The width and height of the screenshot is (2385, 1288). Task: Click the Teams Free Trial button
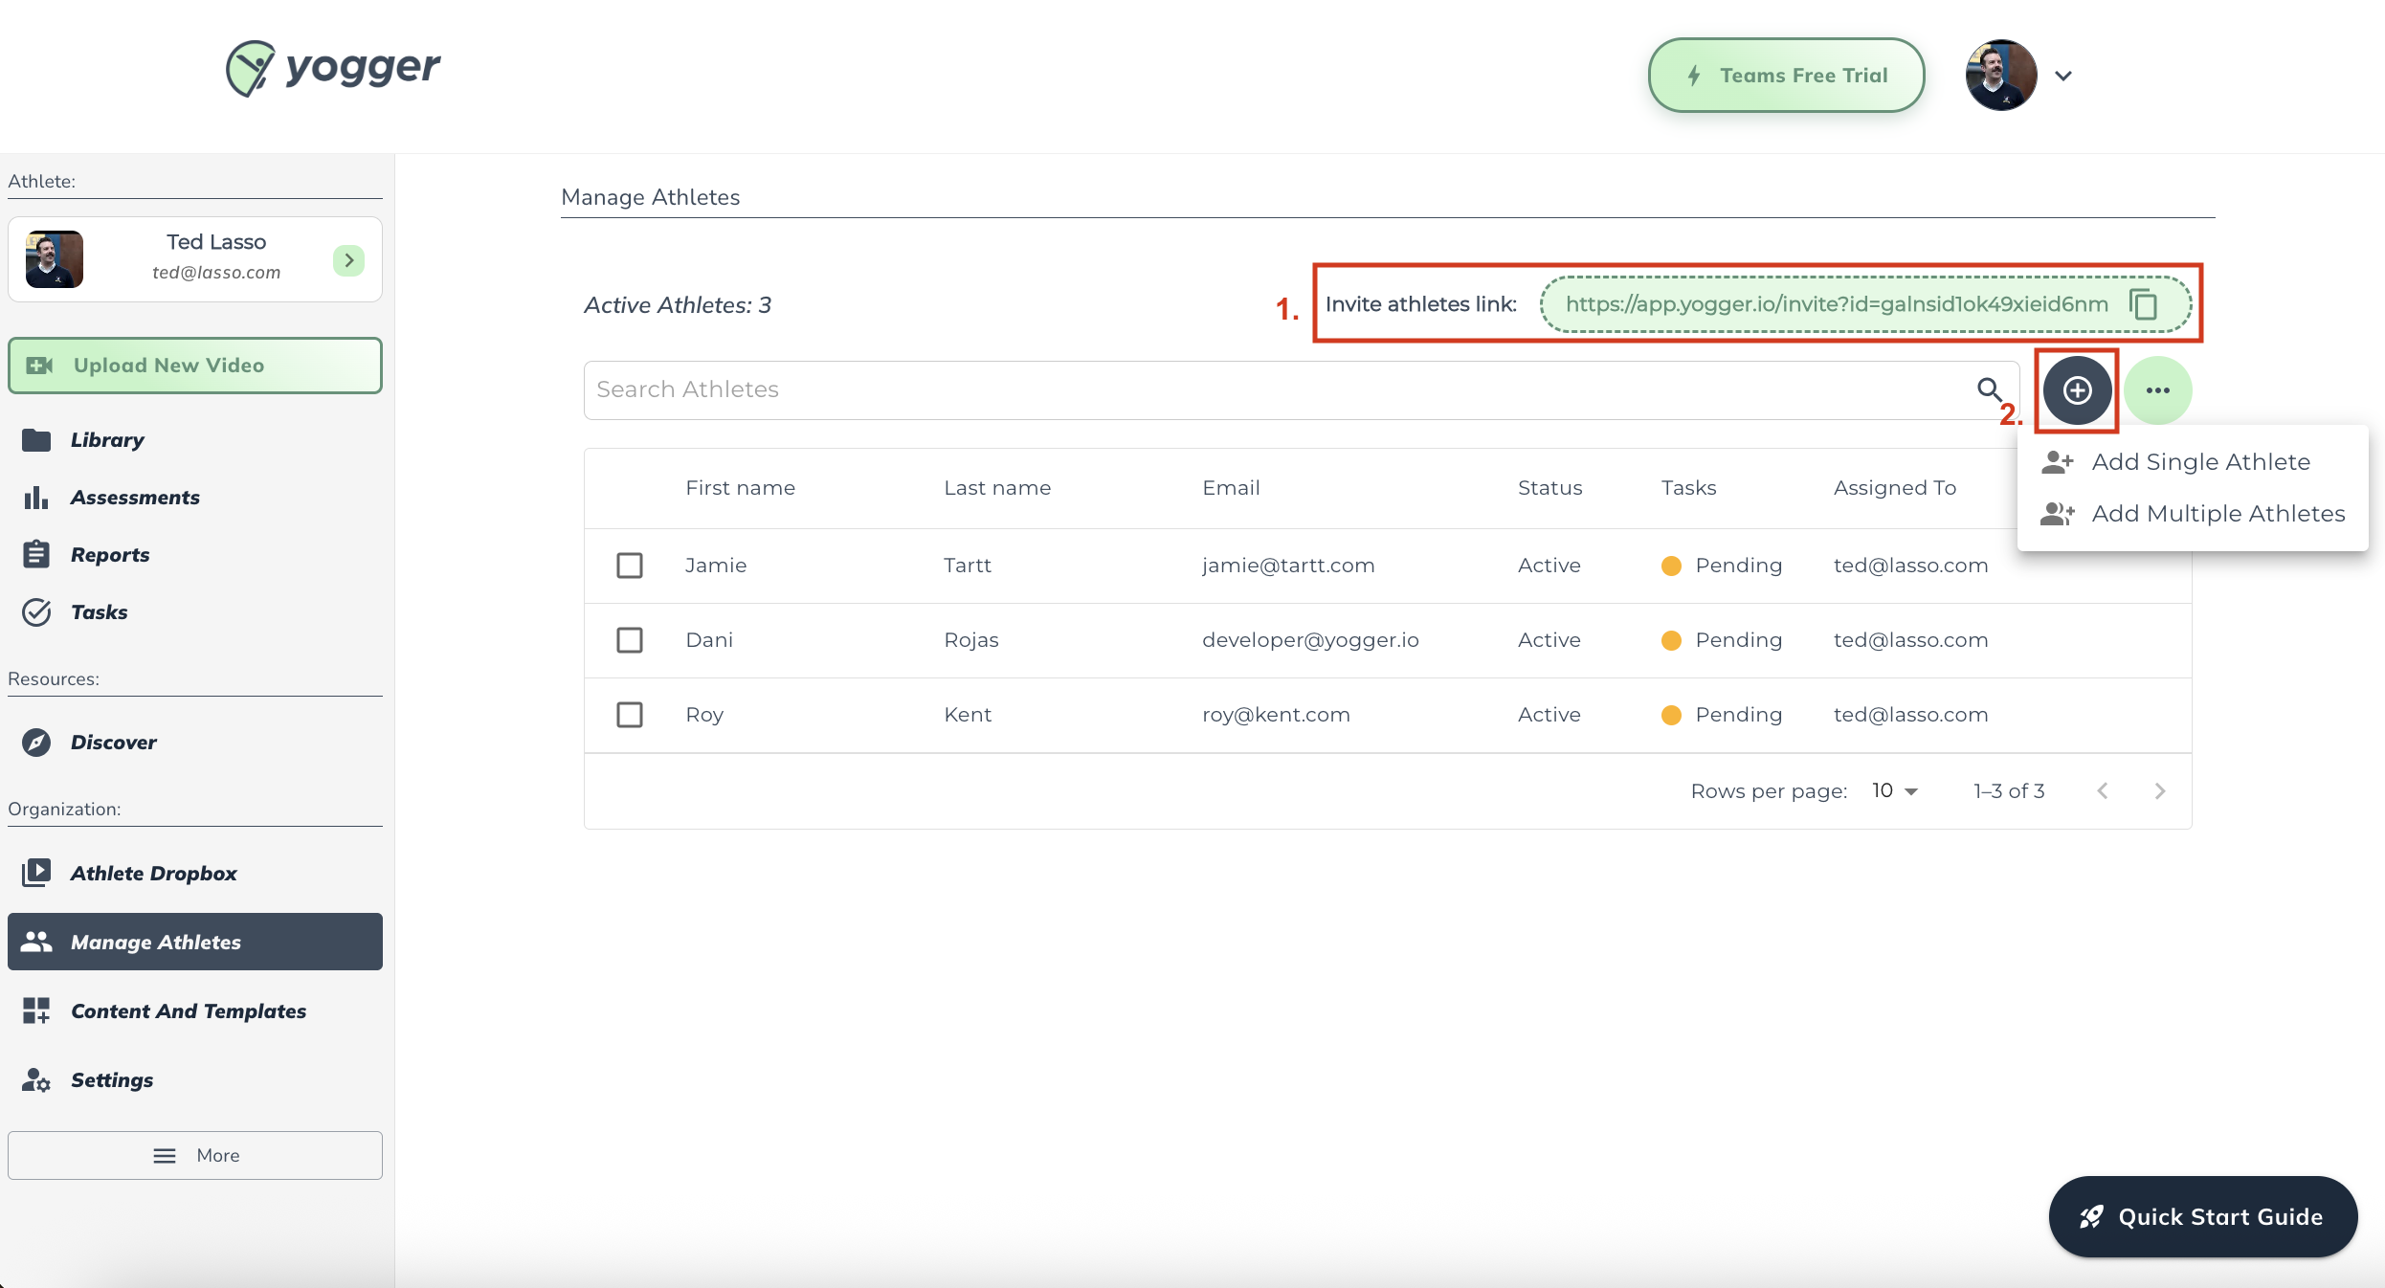(x=1786, y=76)
